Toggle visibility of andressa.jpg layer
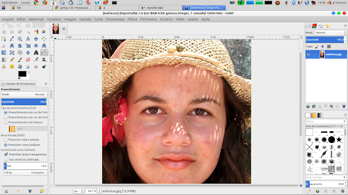Screen dimensions: 348x195 click(308, 54)
